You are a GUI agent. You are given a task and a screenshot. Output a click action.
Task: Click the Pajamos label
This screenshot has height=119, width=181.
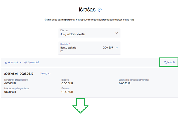(65, 88)
